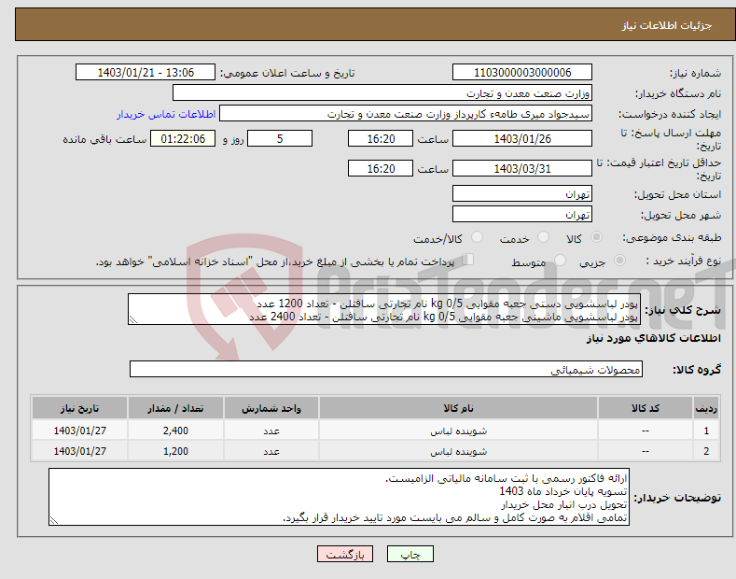
Task: Select the جزیی purchase type radio
Action: point(619,260)
